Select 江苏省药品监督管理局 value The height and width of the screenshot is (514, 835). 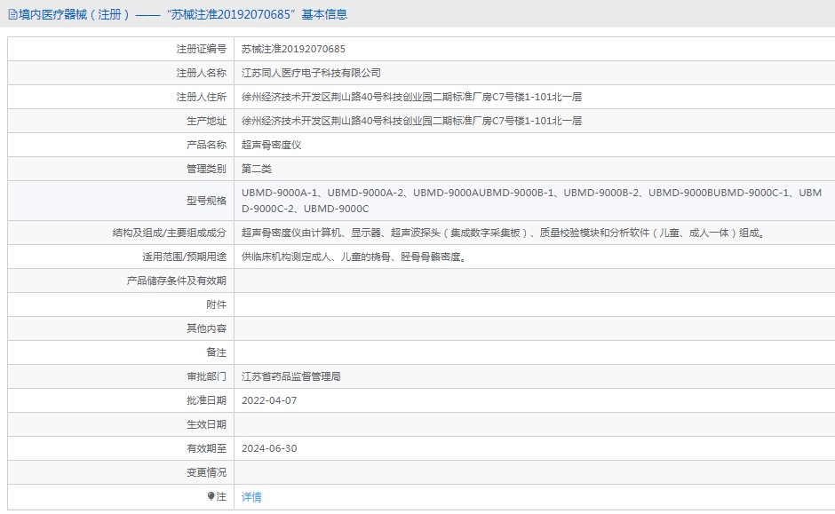pyautogui.click(x=291, y=376)
